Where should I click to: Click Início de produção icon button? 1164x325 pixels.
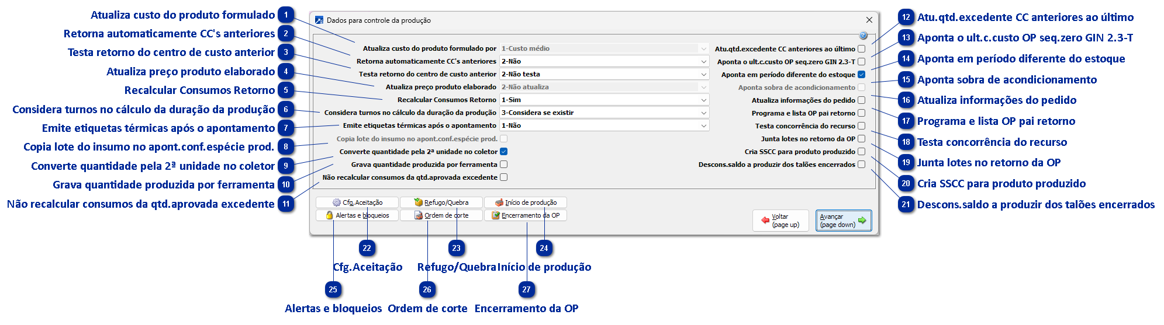[526, 202]
